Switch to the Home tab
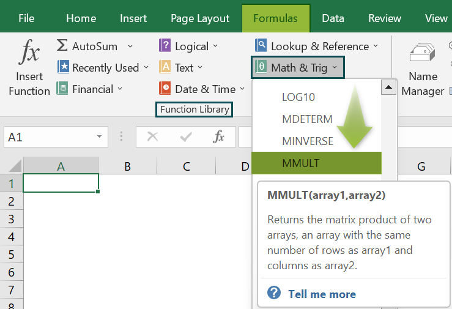452x309 pixels. click(x=81, y=18)
